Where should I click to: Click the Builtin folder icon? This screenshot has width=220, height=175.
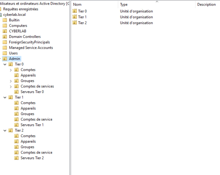tap(5, 20)
